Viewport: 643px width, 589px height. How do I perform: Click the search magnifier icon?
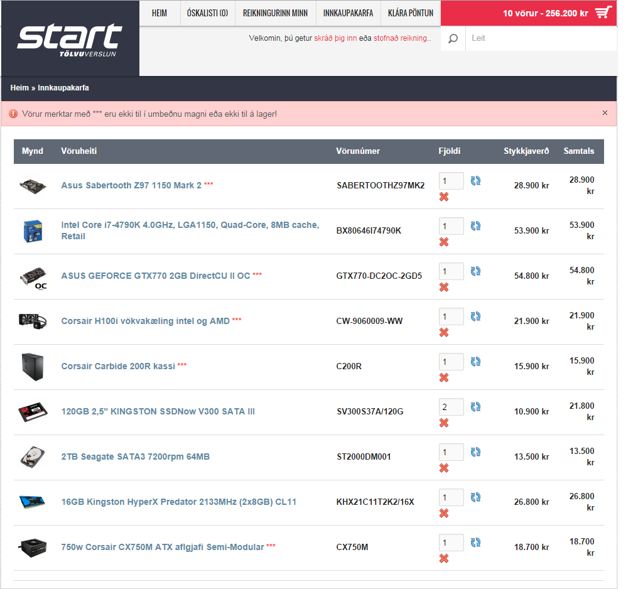[x=453, y=39]
